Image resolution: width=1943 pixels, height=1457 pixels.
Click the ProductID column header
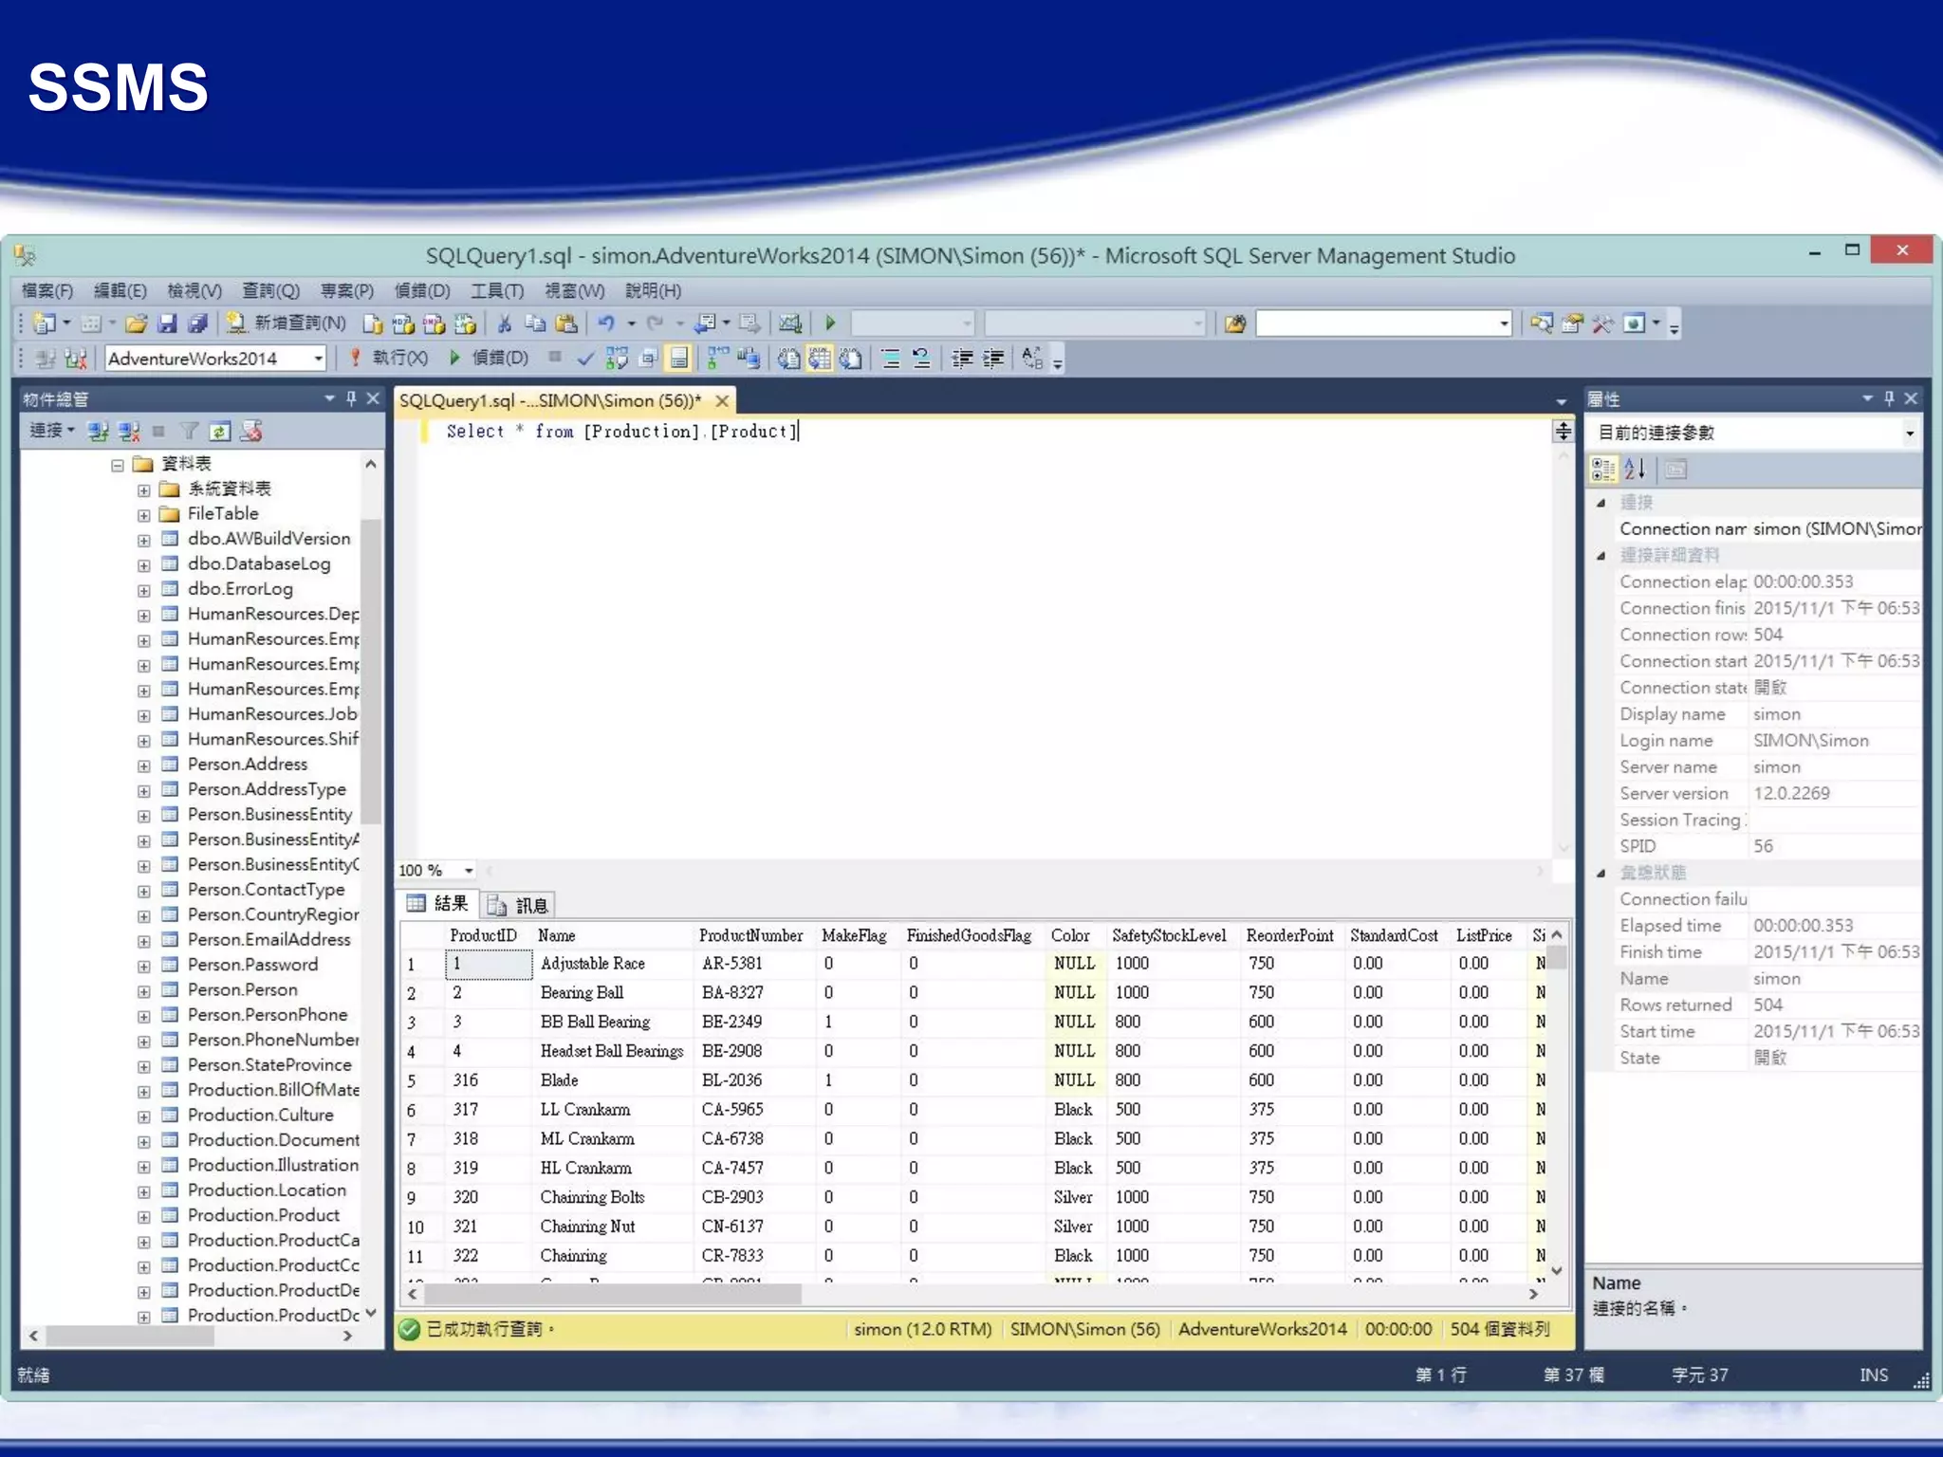click(483, 935)
